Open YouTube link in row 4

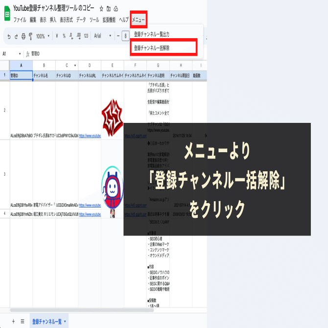[x=90, y=214]
